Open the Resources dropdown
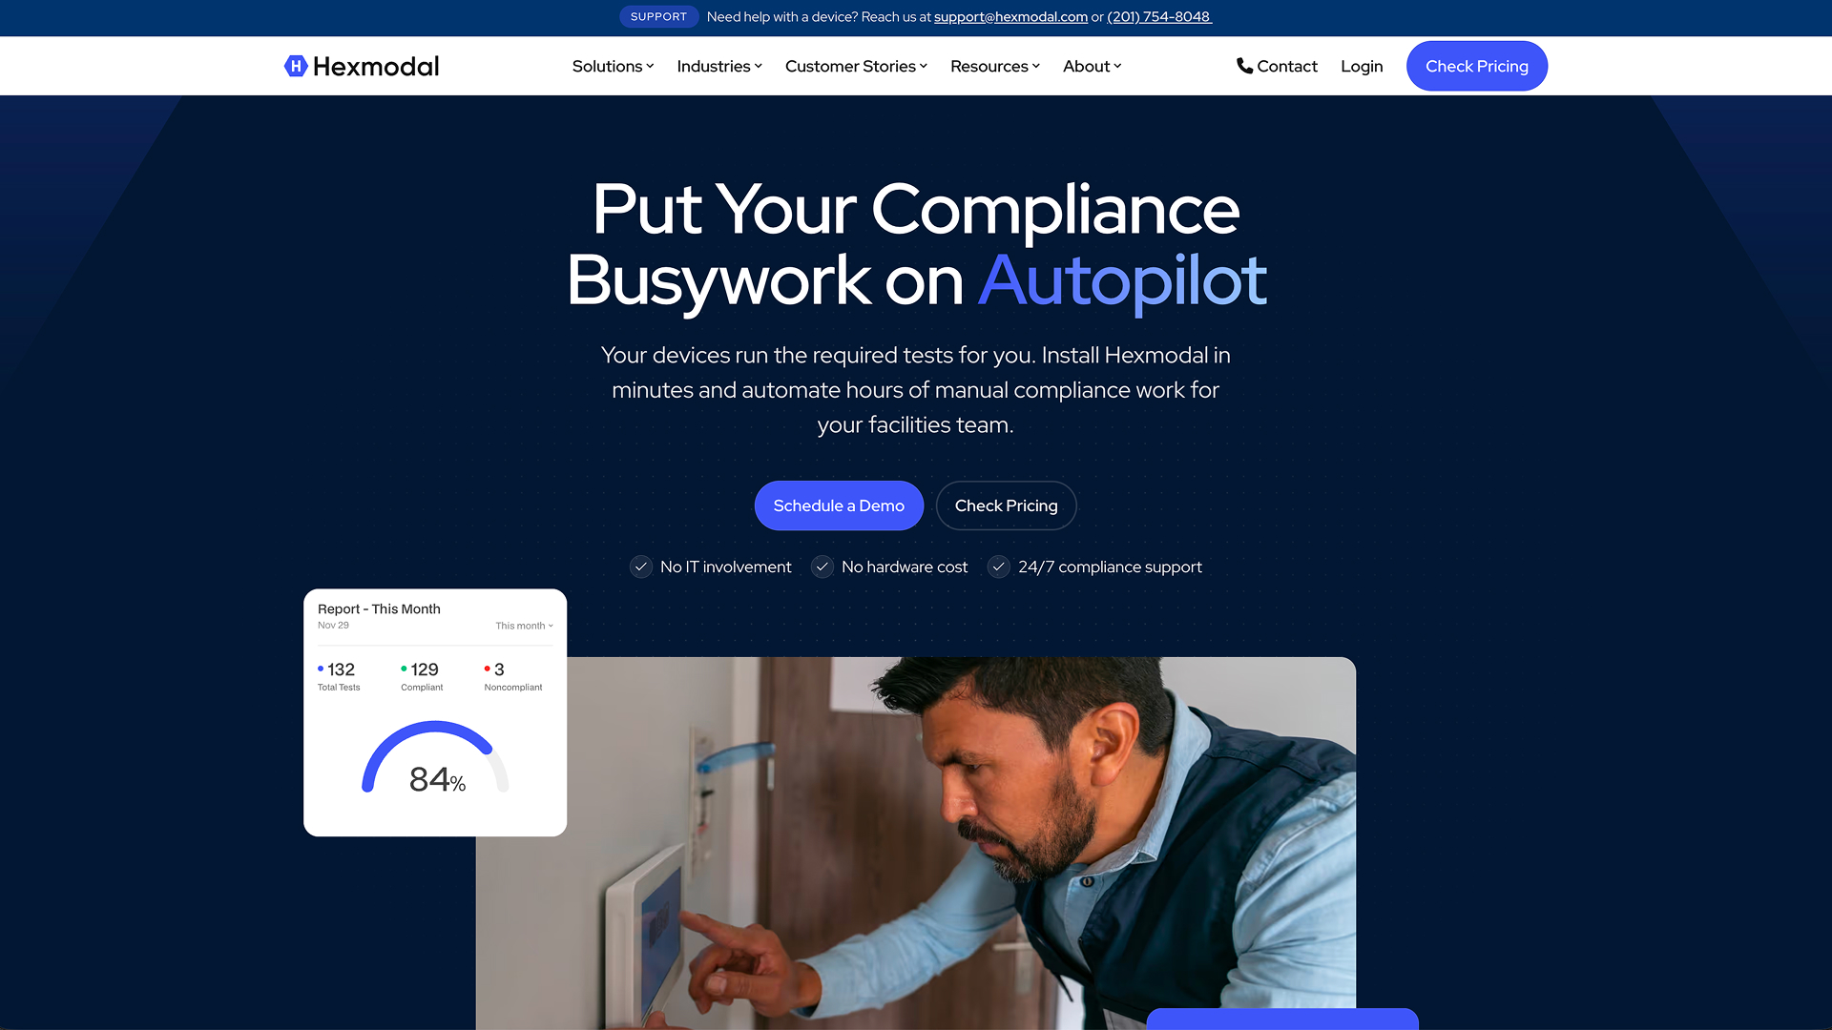Viewport: 1832px width, 1030px height. [x=995, y=66]
